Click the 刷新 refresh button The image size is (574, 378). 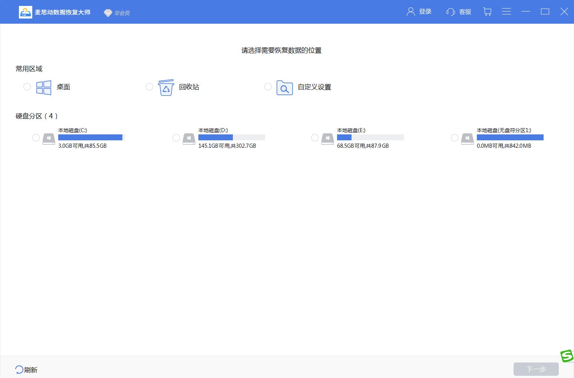(26, 369)
